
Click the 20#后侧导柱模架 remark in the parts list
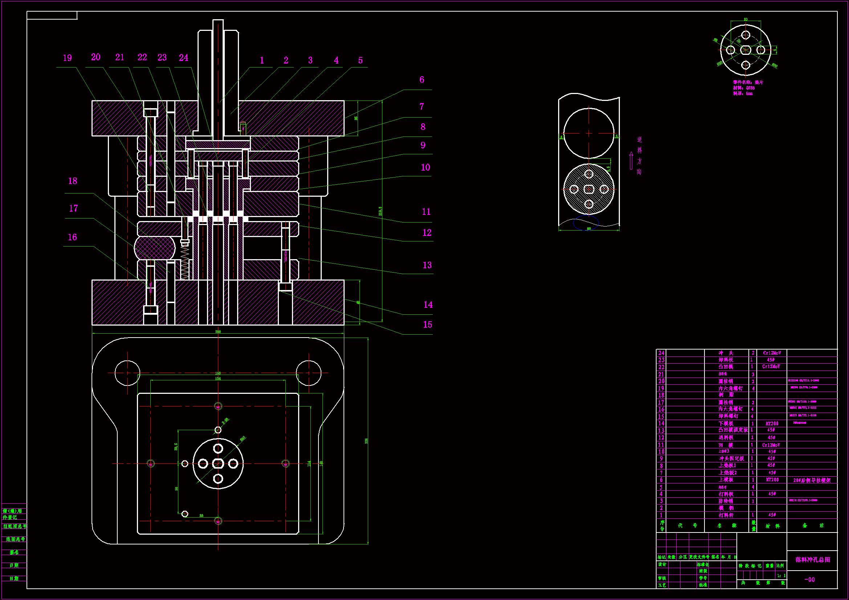click(812, 480)
